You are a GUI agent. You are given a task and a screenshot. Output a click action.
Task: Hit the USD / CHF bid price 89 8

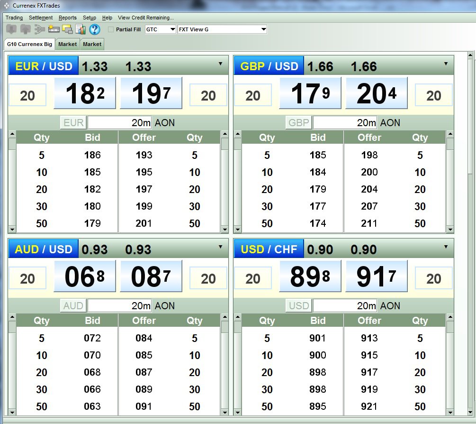pyautogui.click(x=310, y=276)
